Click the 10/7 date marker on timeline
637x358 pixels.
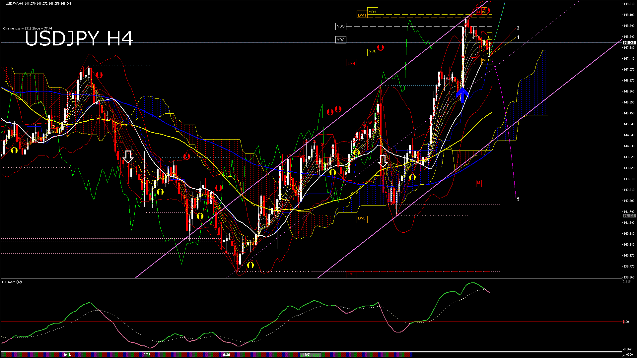pyautogui.click(x=306, y=355)
